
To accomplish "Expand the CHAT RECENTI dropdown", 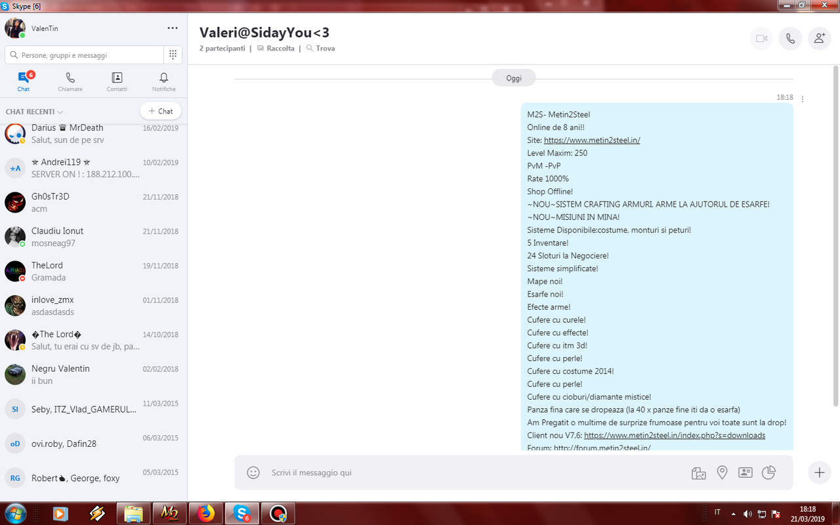I will coord(34,112).
